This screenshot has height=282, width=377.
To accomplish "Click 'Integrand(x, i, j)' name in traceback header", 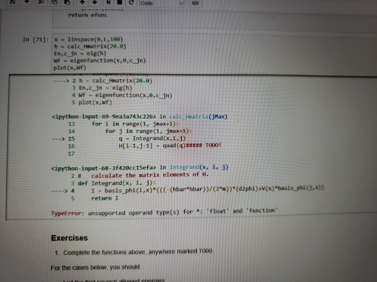I will tap(199, 167).
